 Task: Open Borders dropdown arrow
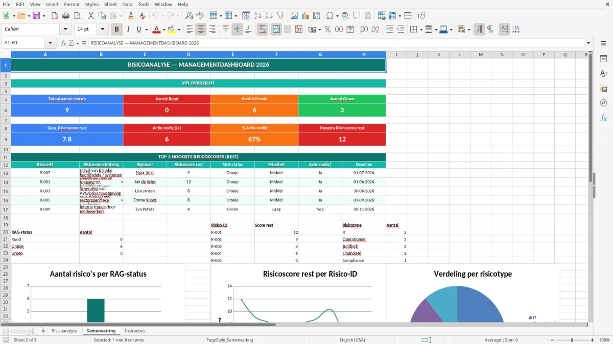421,30
